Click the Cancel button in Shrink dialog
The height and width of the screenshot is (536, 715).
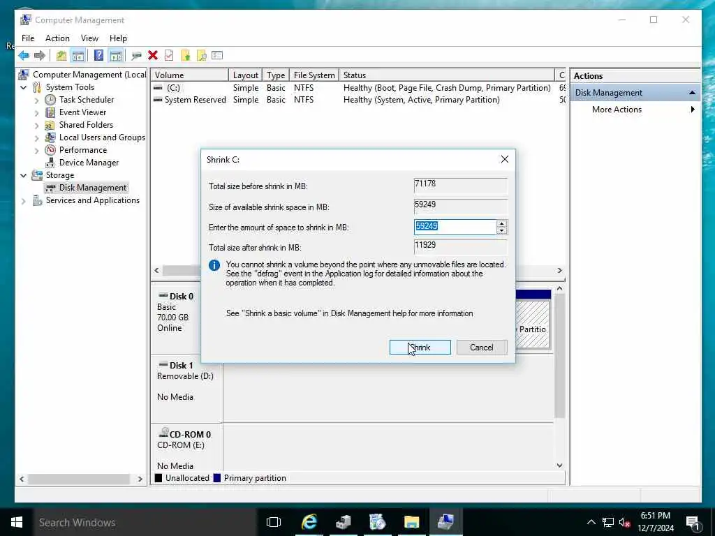pos(482,348)
